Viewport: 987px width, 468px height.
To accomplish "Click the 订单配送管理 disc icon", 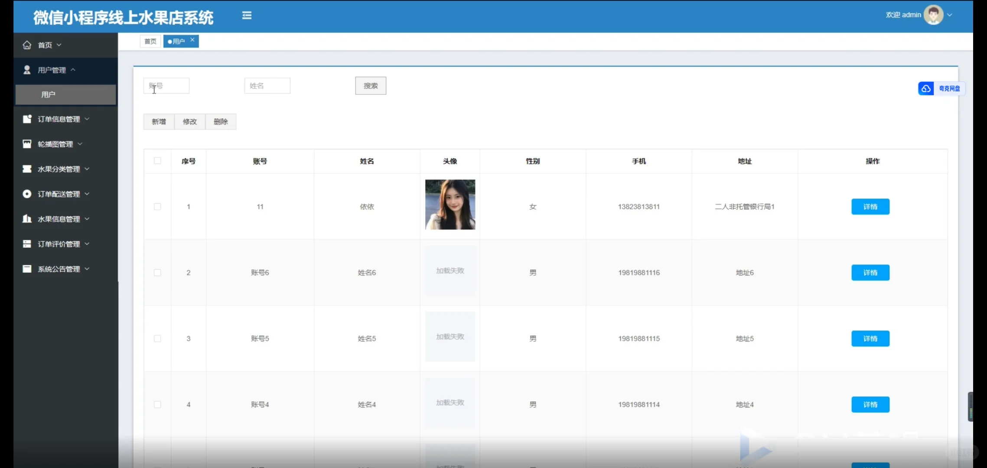I will (27, 194).
